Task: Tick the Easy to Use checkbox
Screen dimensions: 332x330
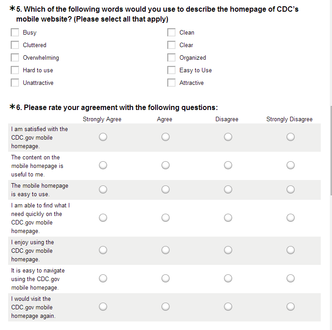Action: 171,70
